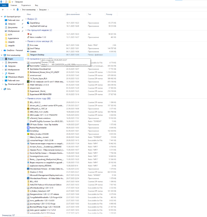Select file Experiment №0 REMASTER
This screenshot has height=217, width=207.
coord(41,94)
